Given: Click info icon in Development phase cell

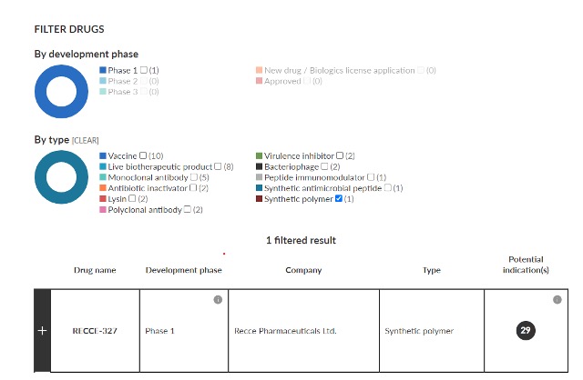Looking at the screenshot, I should point(218,300).
